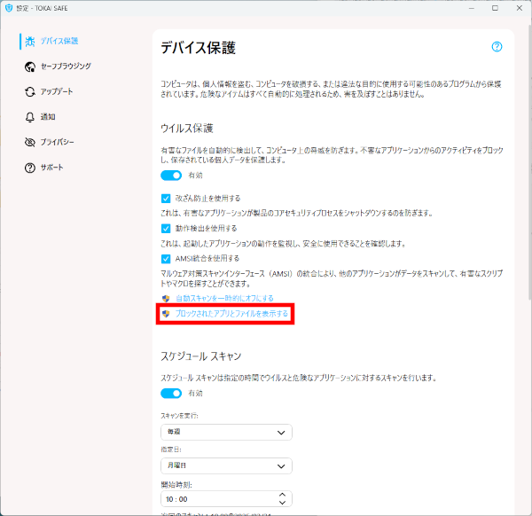Click the スケジュール スキャン section heading
The width and height of the screenshot is (532, 516).
[x=201, y=356]
